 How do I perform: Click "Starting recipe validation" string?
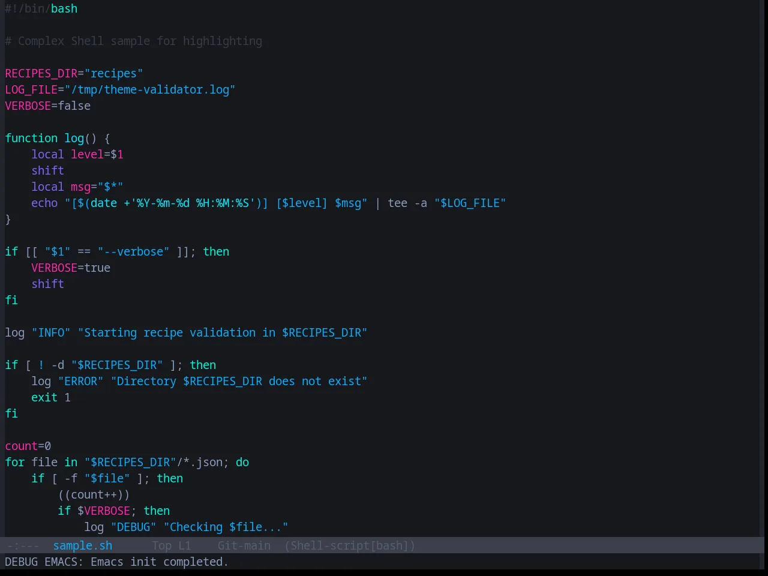[x=223, y=332]
